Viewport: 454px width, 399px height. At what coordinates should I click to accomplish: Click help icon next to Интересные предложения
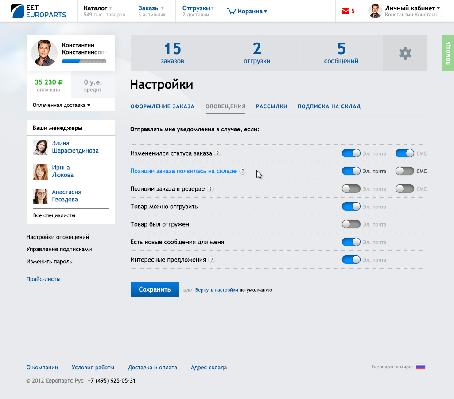pos(212,260)
